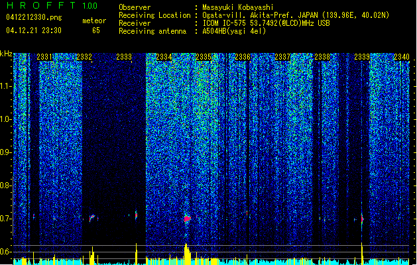
Task: Select the Ogata-vill. Akita-Pref. JAPAN location text
Action: [296, 15]
